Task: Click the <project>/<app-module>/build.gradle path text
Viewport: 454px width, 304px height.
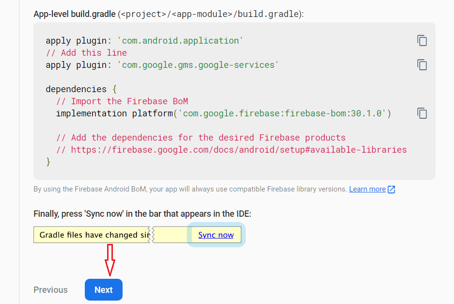Action: pyautogui.click(x=210, y=14)
